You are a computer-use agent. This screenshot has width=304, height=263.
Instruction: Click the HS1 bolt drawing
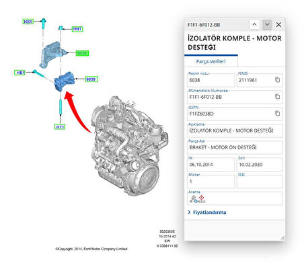(44, 24)
